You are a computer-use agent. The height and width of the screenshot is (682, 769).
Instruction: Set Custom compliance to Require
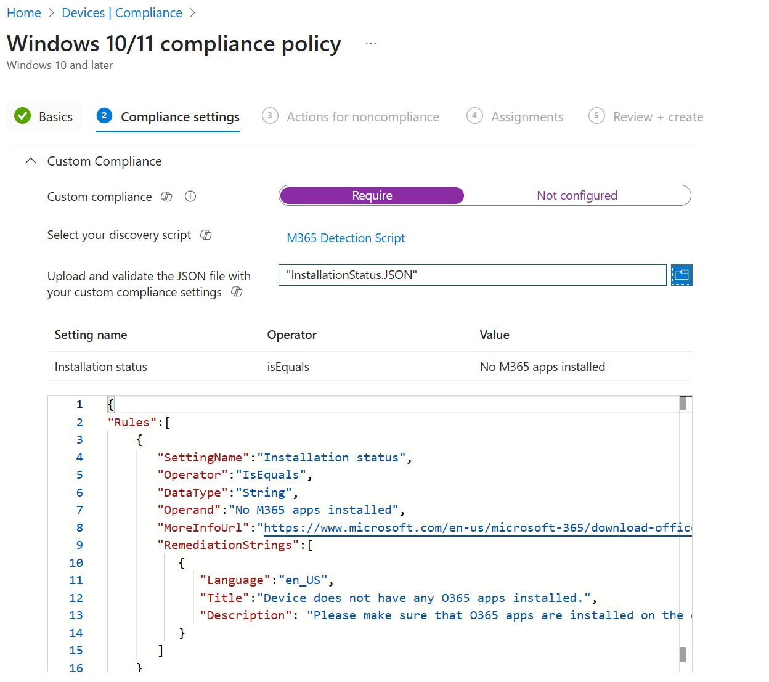(372, 195)
